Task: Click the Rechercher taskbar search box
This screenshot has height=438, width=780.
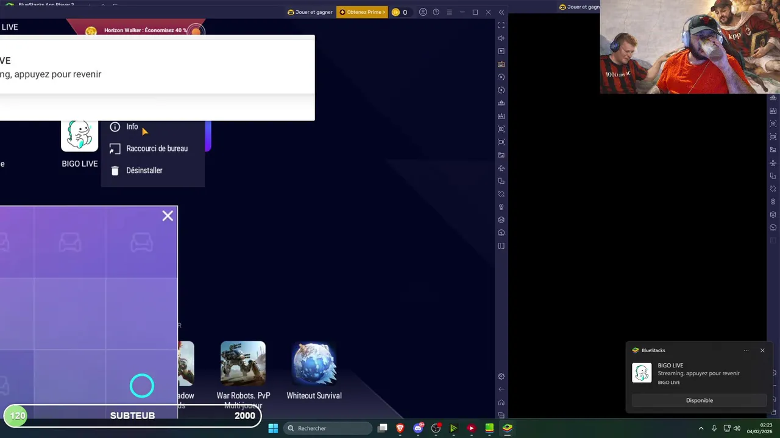Action: (x=328, y=428)
